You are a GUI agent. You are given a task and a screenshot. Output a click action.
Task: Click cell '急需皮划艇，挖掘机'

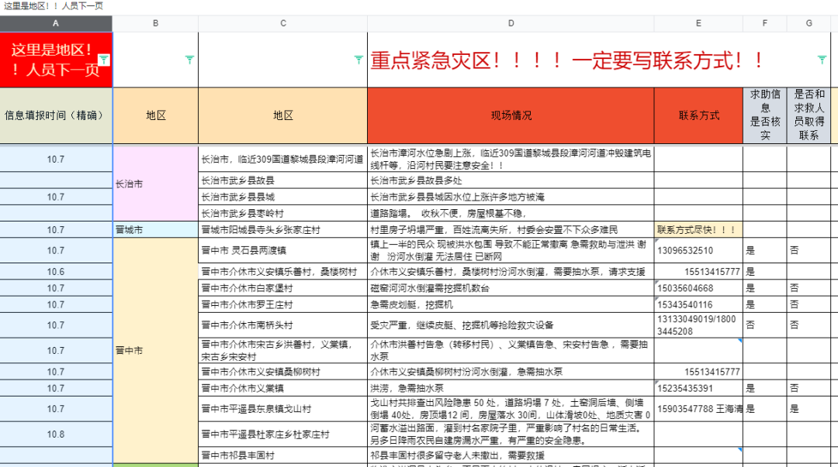pyautogui.click(x=511, y=305)
